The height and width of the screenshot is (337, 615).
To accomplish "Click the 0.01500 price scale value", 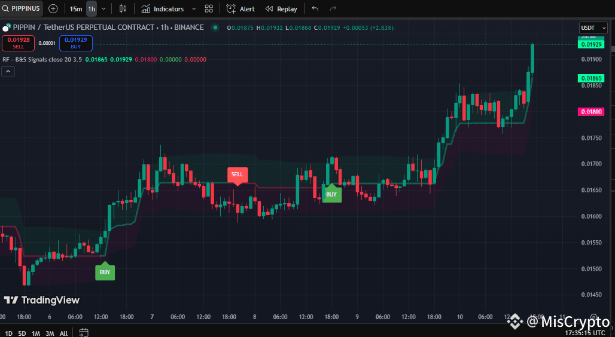I will (591, 269).
